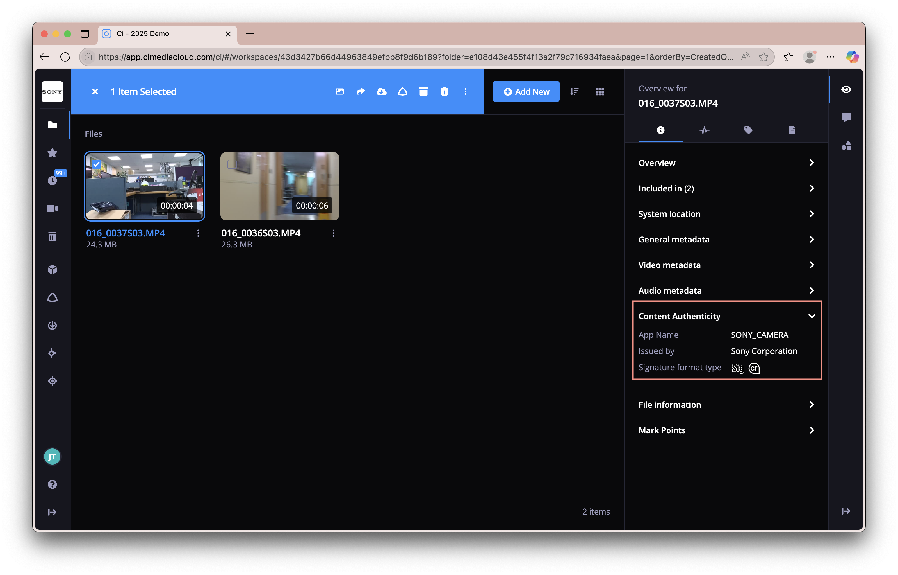Image resolution: width=898 pixels, height=575 pixels.
Task: Expand the Overview section
Action: [x=726, y=163]
